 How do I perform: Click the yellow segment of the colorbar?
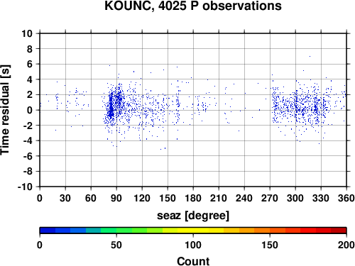193,231
